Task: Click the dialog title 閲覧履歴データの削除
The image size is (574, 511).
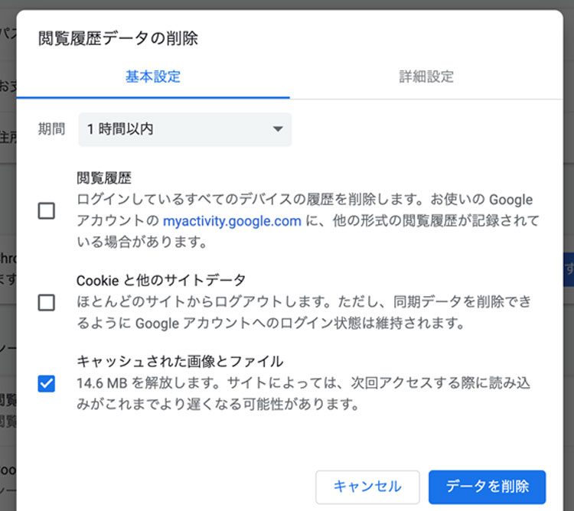Action: pyautogui.click(x=119, y=39)
